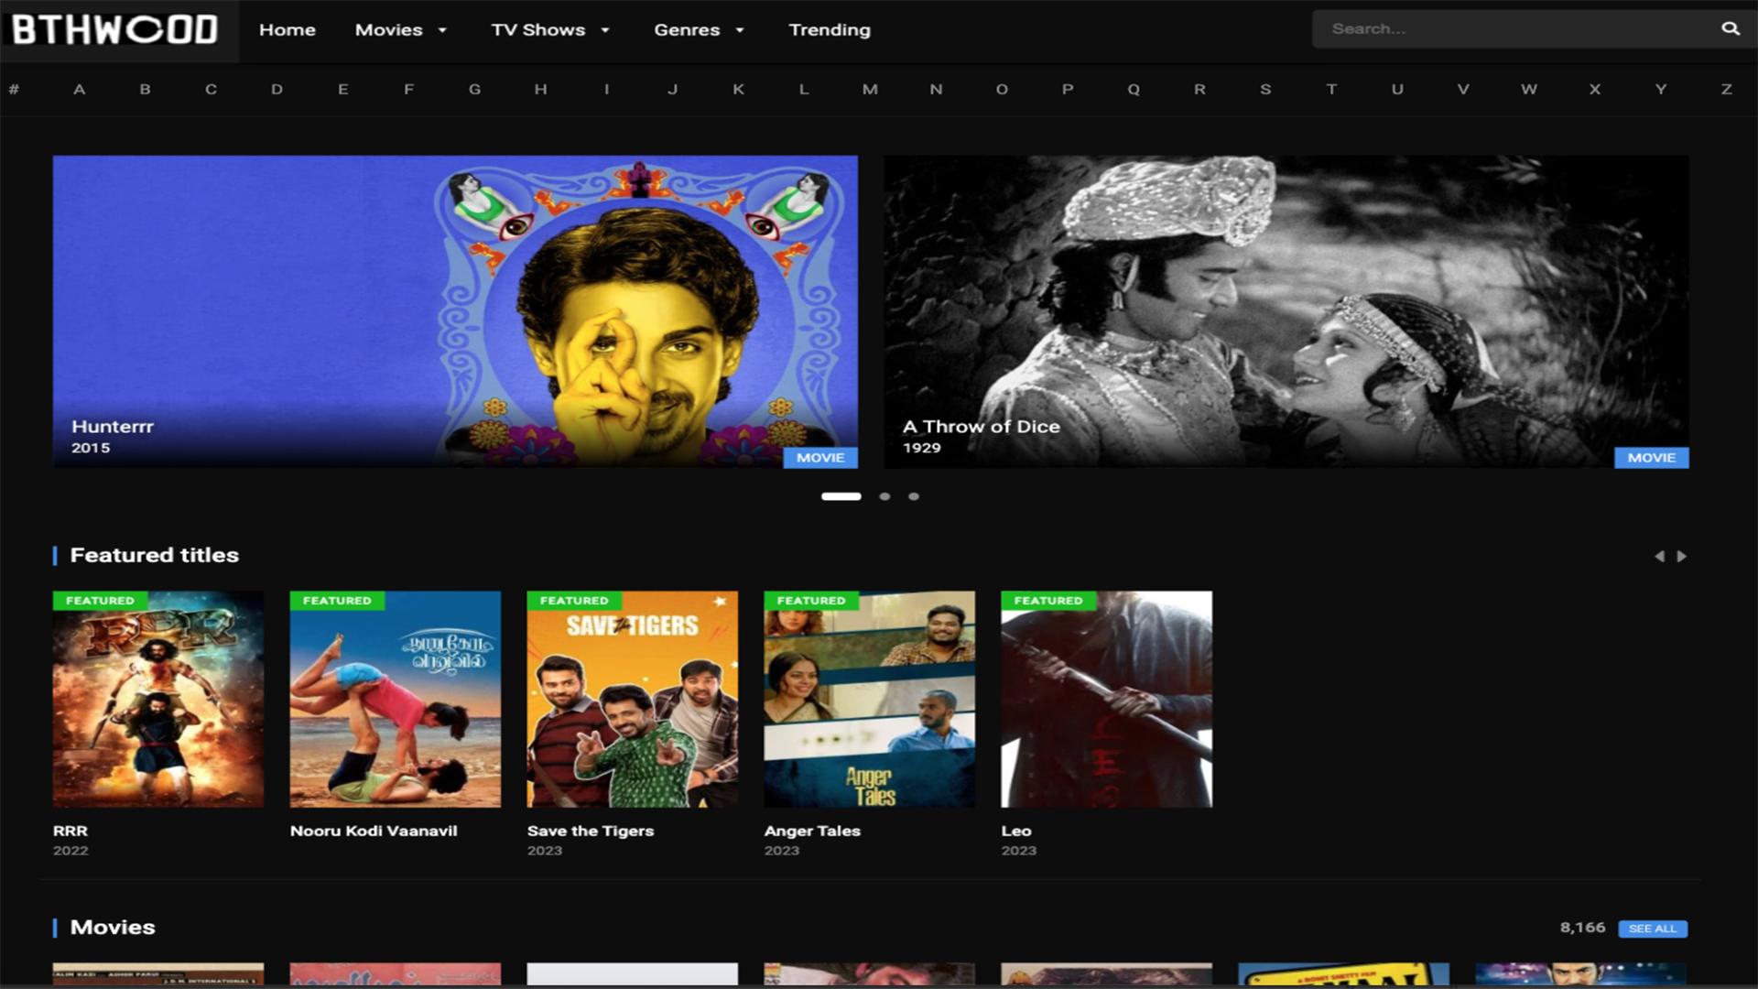Image resolution: width=1758 pixels, height=989 pixels.
Task: Filter titles by letter Q
Action: click(1134, 89)
